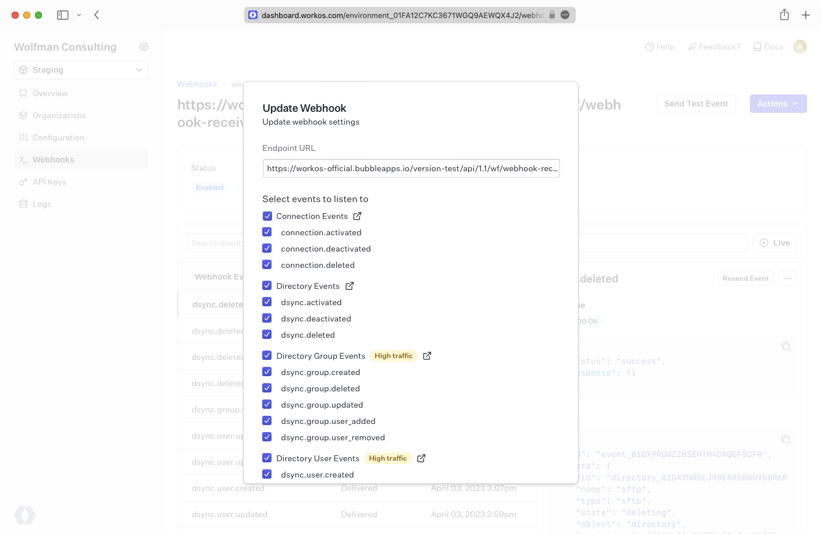Uncheck the Directory User Events group

pyautogui.click(x=267, y=458)
